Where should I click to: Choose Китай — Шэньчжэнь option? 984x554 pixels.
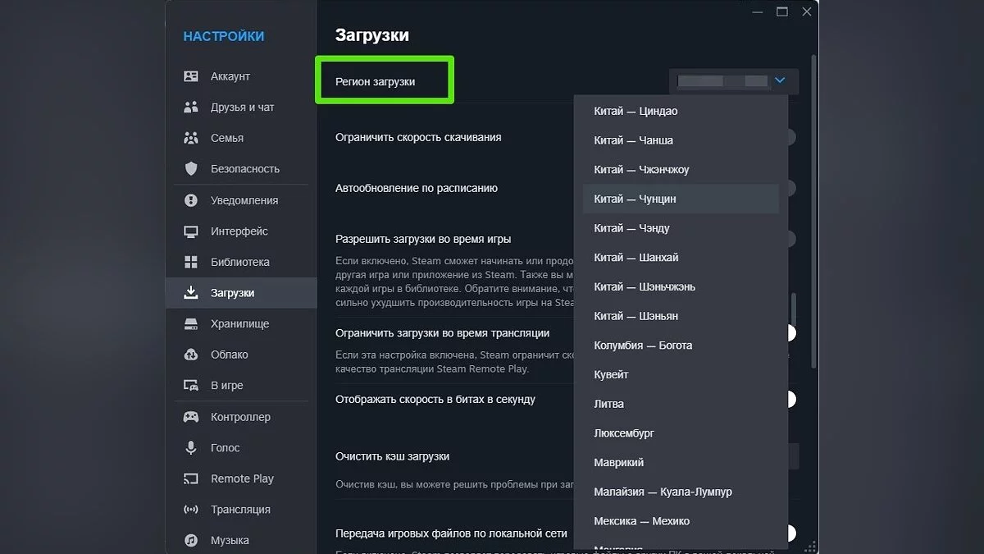[681, 286]
